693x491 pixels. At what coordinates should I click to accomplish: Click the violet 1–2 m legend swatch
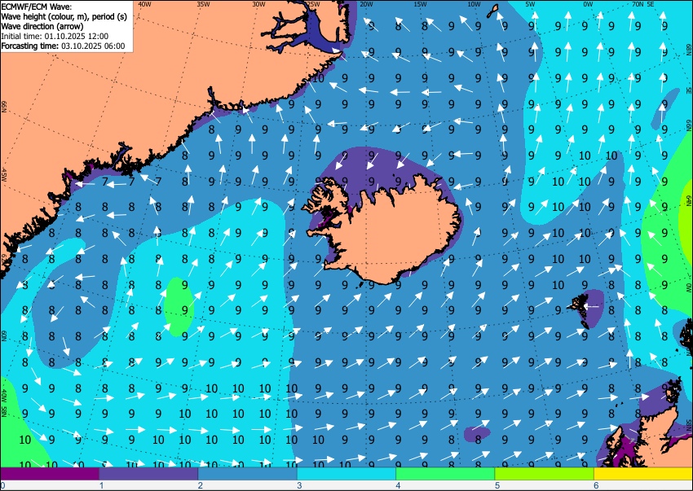coord(148,473)
